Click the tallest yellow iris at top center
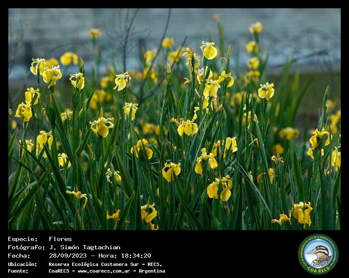The width and height of the screenshot is (349, 278). (209, 50)
